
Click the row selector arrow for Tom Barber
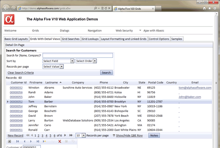[8, 102]
